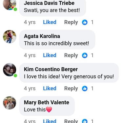Open Jessica Davis Triebe's profile picture
The width and height of the screenshot is (123, 123).
click(10, 5)
